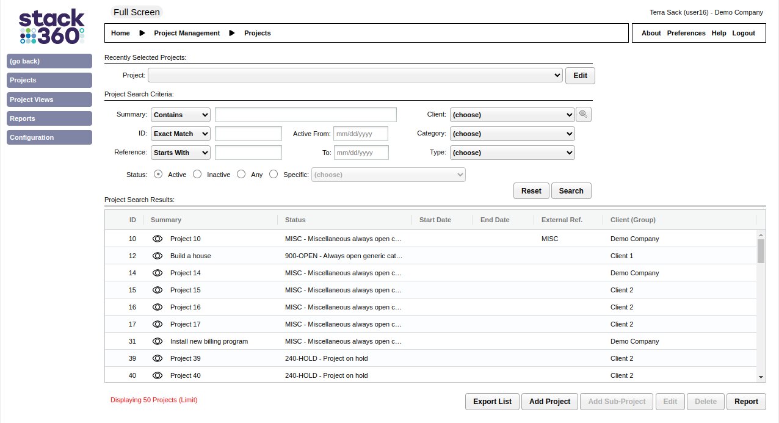This screenshot has width=779, height=423.
Task: Click the eye icon for Build a house
Action: click(158, 256)
